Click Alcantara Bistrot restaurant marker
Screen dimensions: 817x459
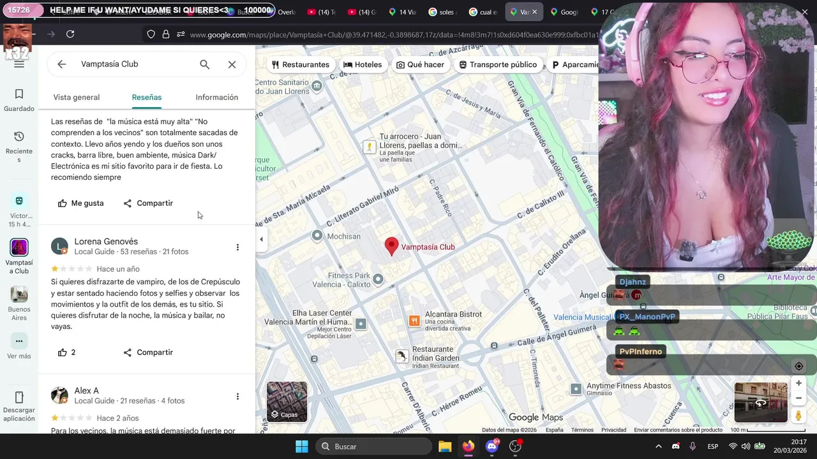pos(414,321)
